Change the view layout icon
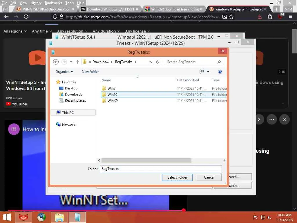Screen dimensions: 297x223 (x=202, y=72)
